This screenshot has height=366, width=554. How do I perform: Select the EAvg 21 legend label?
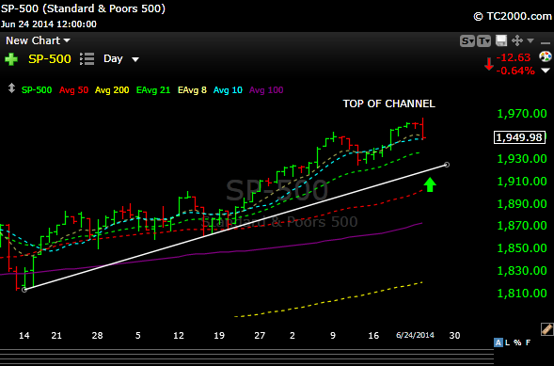153,90
